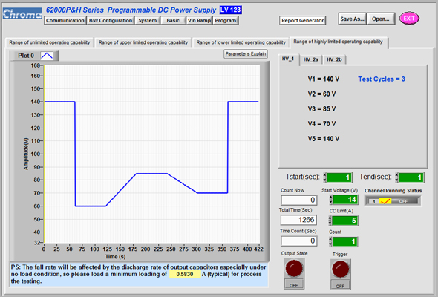Click the Report Generator button
Screen dimensions: 438x297
(303, 20)
